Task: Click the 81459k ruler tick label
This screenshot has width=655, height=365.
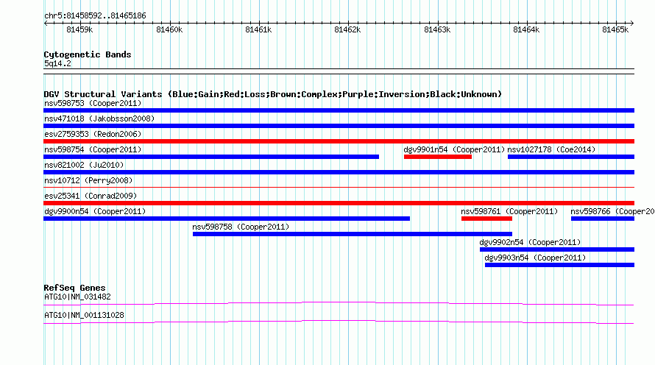Action: tap(79, 29)
